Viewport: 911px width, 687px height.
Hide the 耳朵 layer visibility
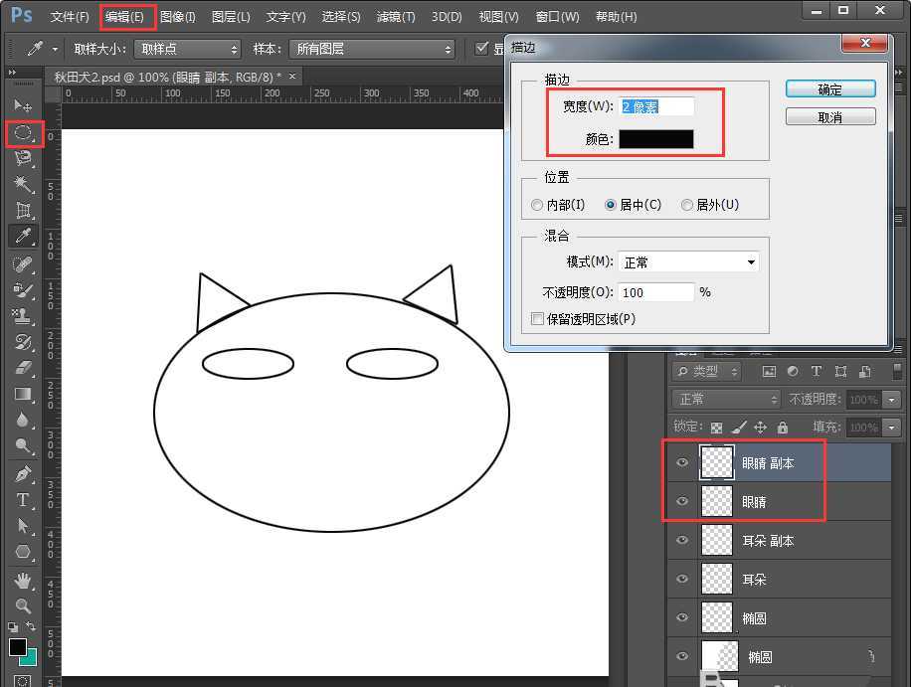(x=682, y=579)
